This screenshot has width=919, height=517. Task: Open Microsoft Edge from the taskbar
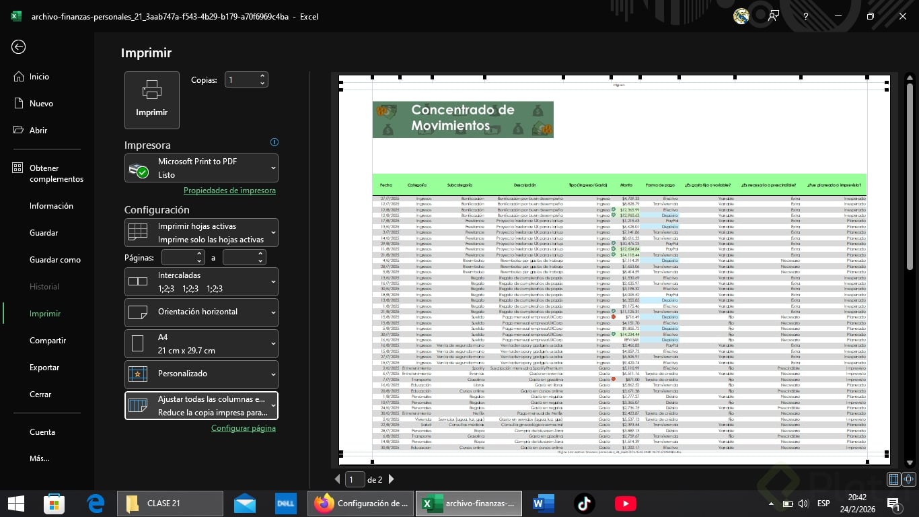[96, 503]
